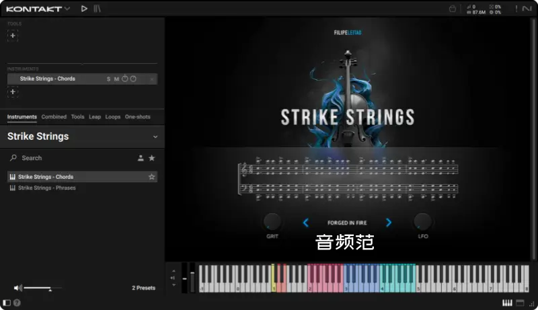Toggle the sidebar panel icon at bottom left

point(7,303)
